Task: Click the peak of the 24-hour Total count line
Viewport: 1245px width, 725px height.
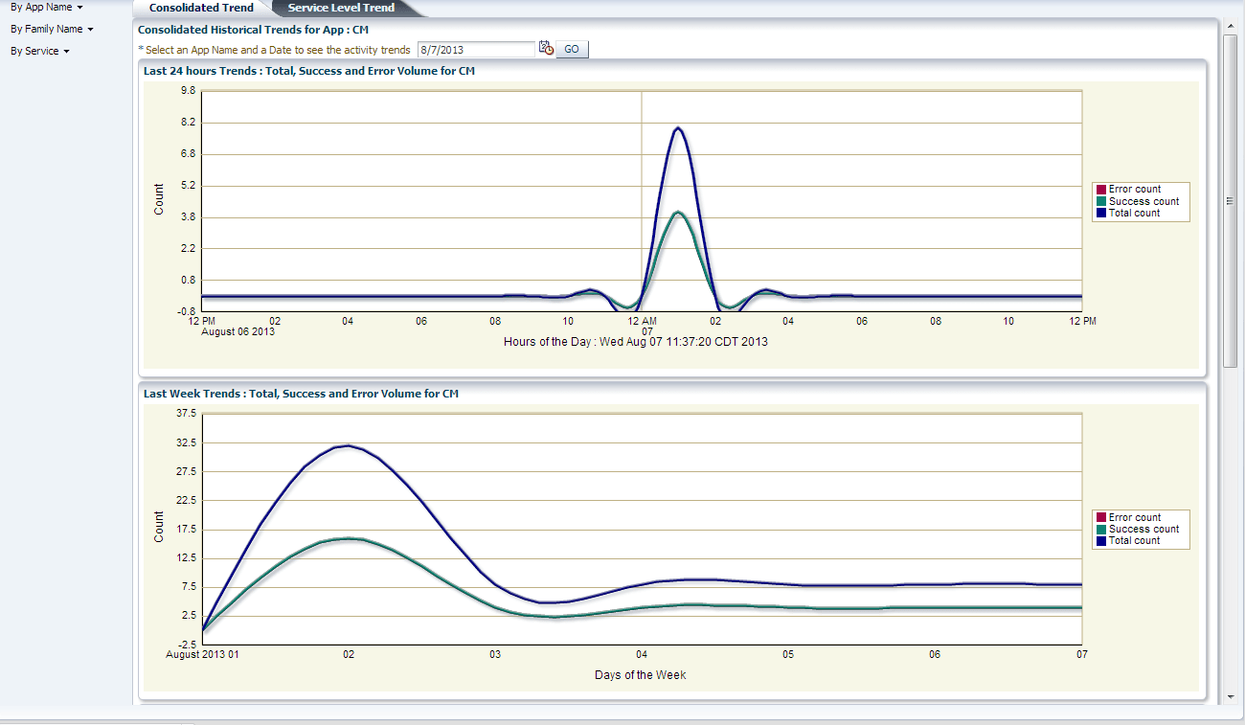Action: pyautogui.click(x=677, y=127)
